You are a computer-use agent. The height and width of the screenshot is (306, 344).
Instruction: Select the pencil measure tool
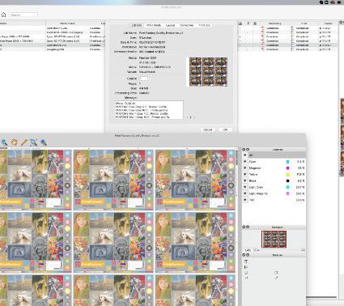pos(24,142)
